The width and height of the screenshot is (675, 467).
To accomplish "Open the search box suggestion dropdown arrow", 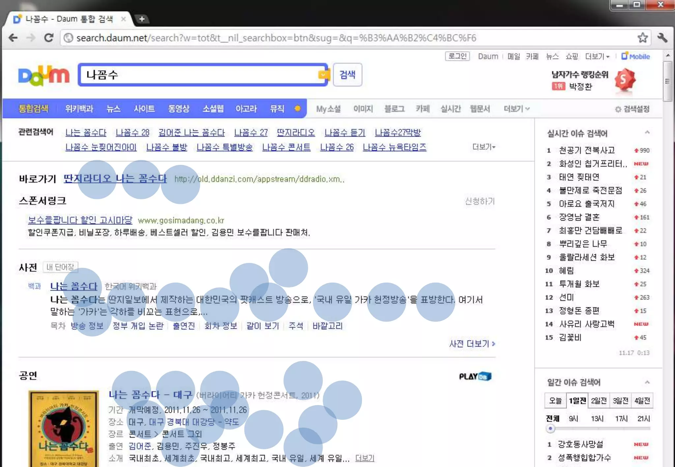I will (323, 75).
